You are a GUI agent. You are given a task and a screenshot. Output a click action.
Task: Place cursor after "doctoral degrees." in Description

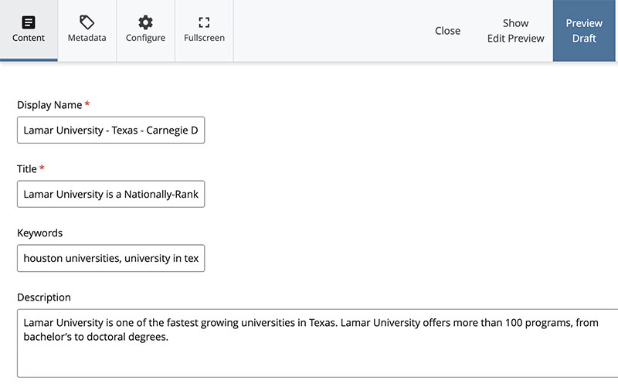click(169, 338)
